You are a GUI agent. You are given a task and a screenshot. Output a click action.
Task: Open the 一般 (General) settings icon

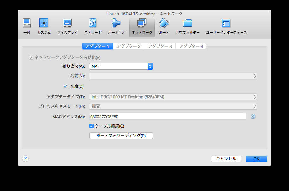27,26
